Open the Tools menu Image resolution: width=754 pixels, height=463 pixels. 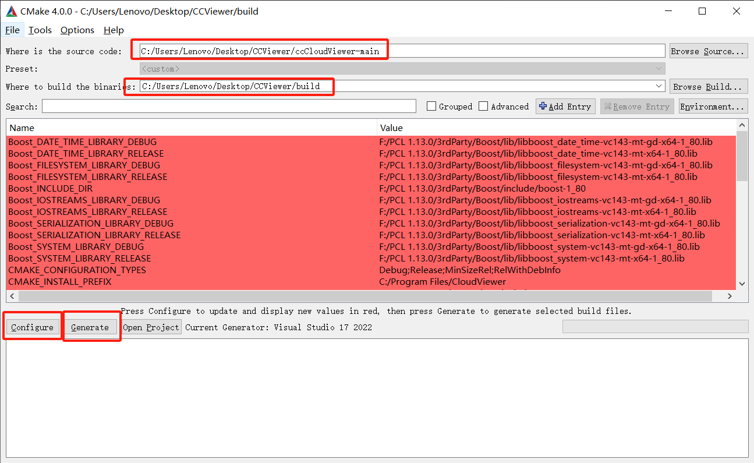40,30
